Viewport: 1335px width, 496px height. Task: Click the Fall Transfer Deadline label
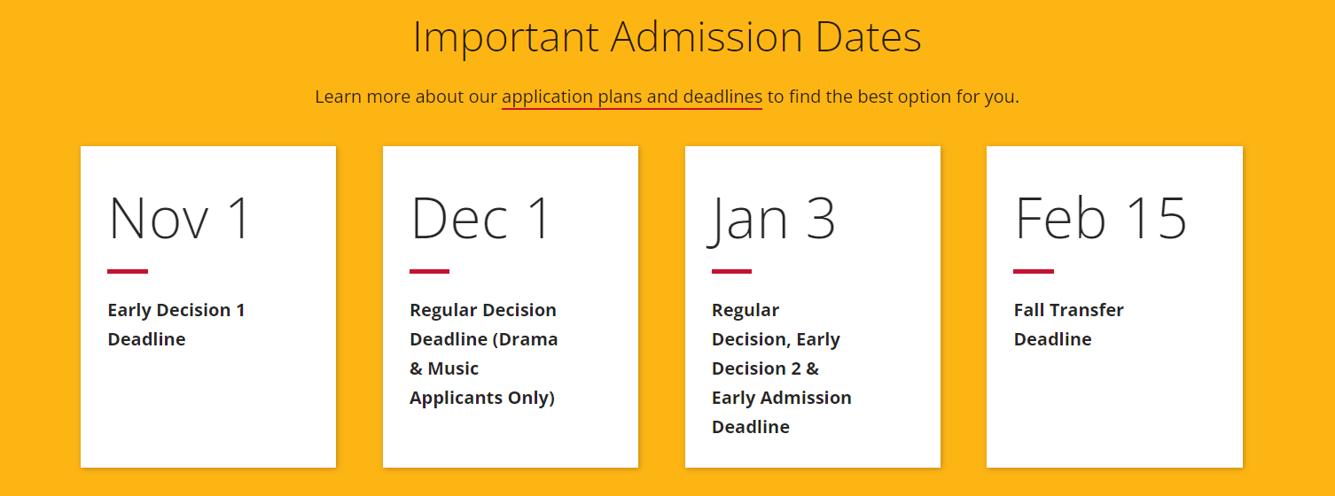[x=1068, y=324]
